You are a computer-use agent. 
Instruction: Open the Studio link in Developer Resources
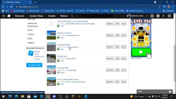(37, 52)
